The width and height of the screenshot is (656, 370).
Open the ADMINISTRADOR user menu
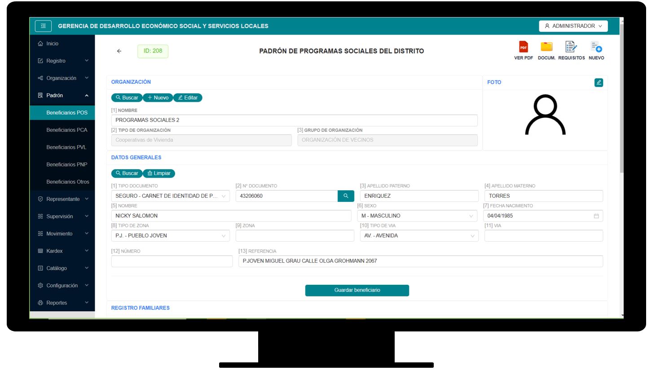pyautogui.click(x=573, y=26)
